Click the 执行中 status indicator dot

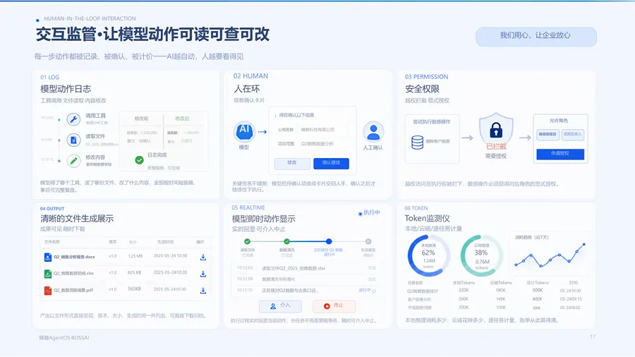click(360, 214)
